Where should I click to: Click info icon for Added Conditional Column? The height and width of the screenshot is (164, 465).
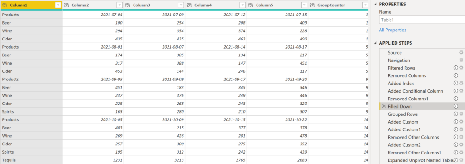(x=456, y=91)
